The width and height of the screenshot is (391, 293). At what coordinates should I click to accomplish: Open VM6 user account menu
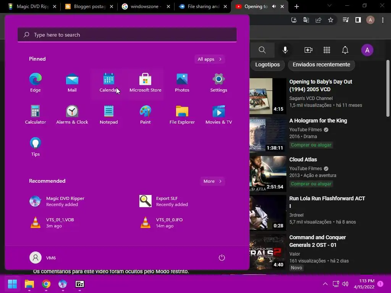click(x=43, y=258)
